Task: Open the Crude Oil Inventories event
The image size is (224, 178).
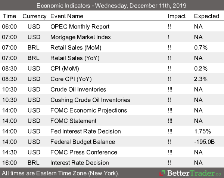Action: click(x=78, y=89)
